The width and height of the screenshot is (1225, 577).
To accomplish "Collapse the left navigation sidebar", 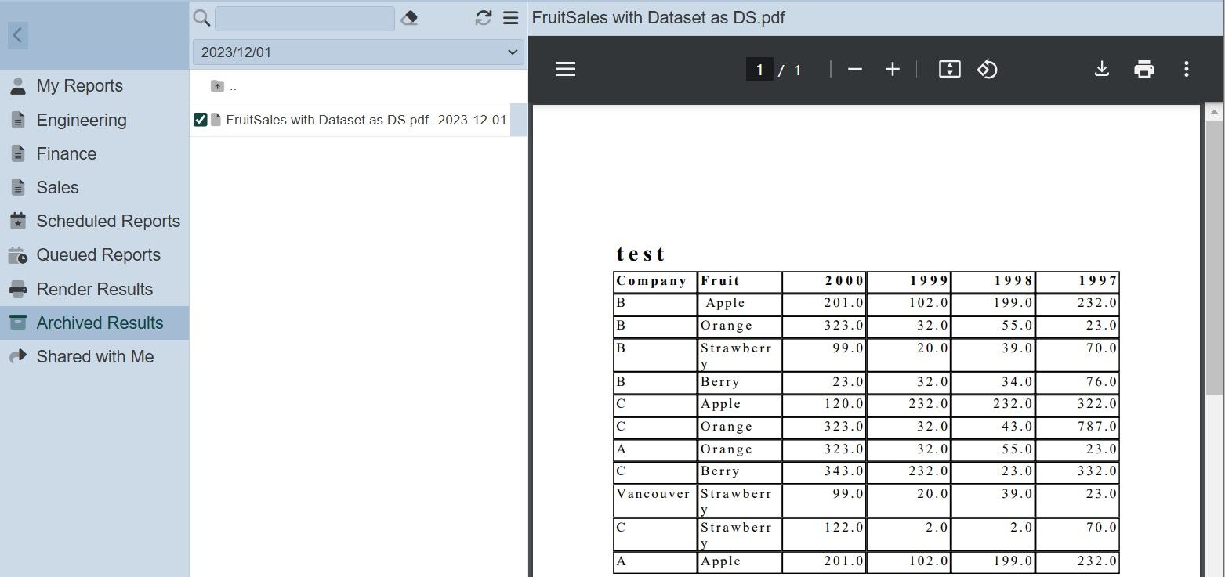I will click(18, 34).
